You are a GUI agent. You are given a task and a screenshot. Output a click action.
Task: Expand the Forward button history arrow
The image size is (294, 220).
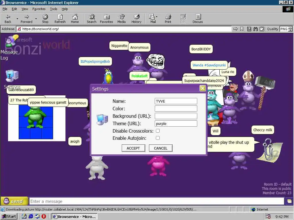point(36,19)
